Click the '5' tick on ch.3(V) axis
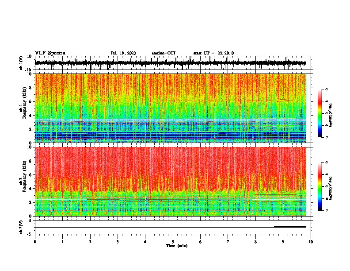 (31, 221)
